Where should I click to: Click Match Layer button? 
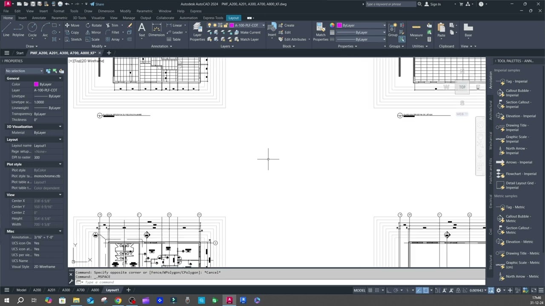246,40
